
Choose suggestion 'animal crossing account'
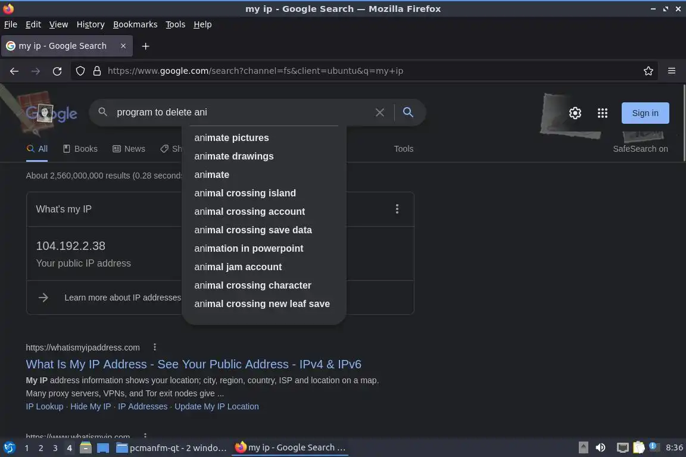(x=264, y=211)
